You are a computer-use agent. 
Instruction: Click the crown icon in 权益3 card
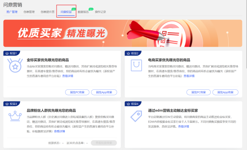pos(15,116)
